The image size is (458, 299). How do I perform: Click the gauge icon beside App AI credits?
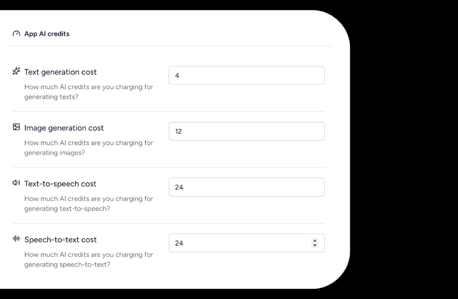pos(15,34)
